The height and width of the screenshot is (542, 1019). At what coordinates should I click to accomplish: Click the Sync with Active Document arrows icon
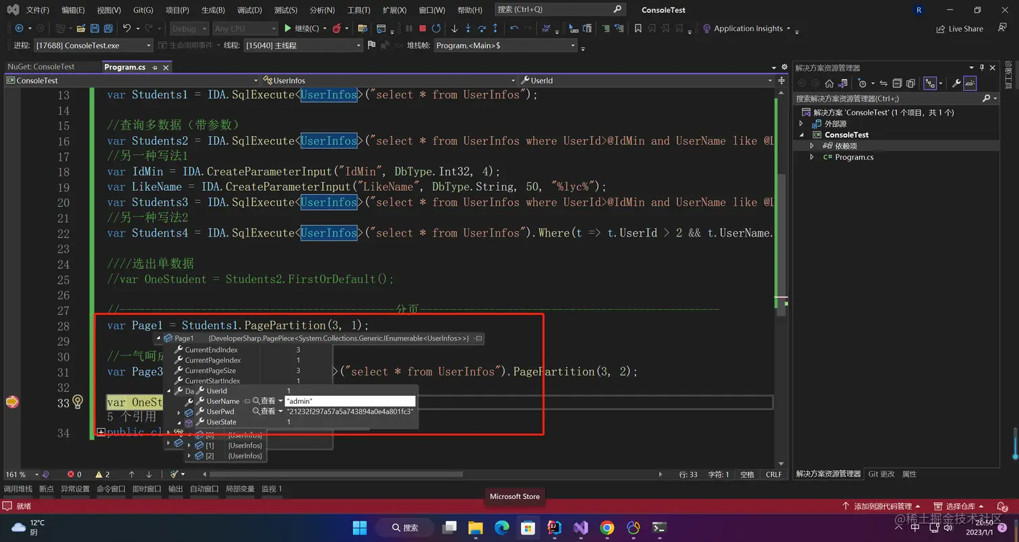point(884,84)
